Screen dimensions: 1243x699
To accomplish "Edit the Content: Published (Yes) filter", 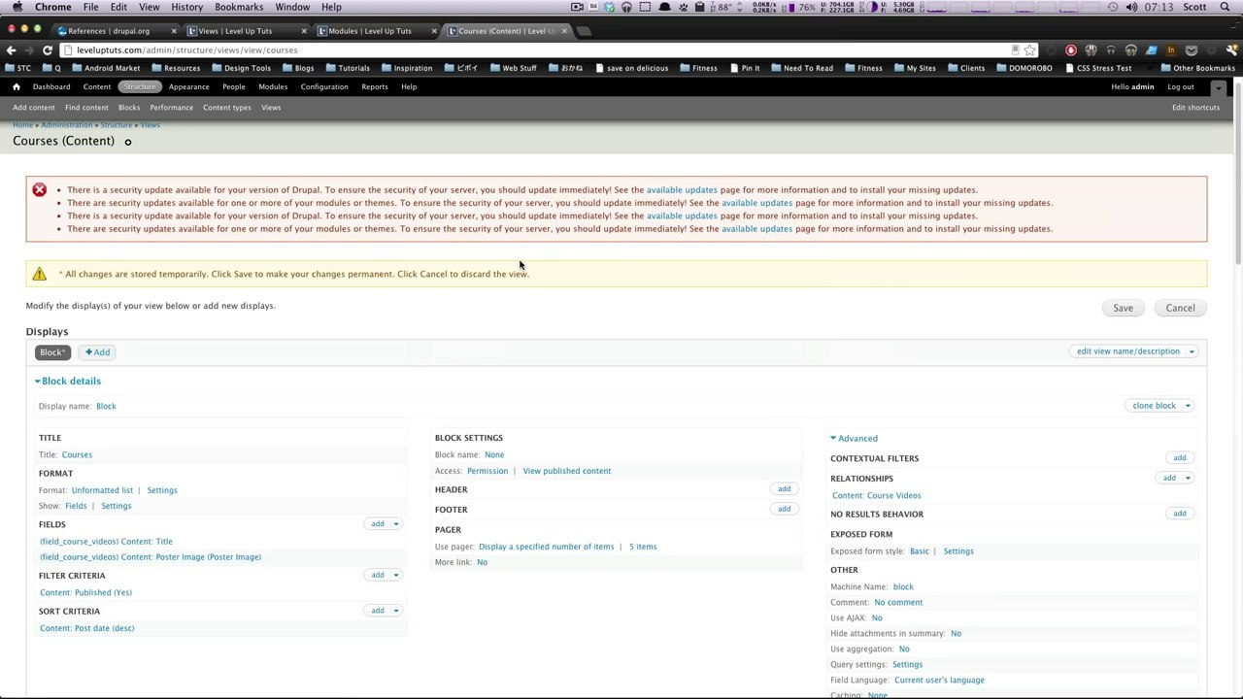I will click(x=85, y=592).
